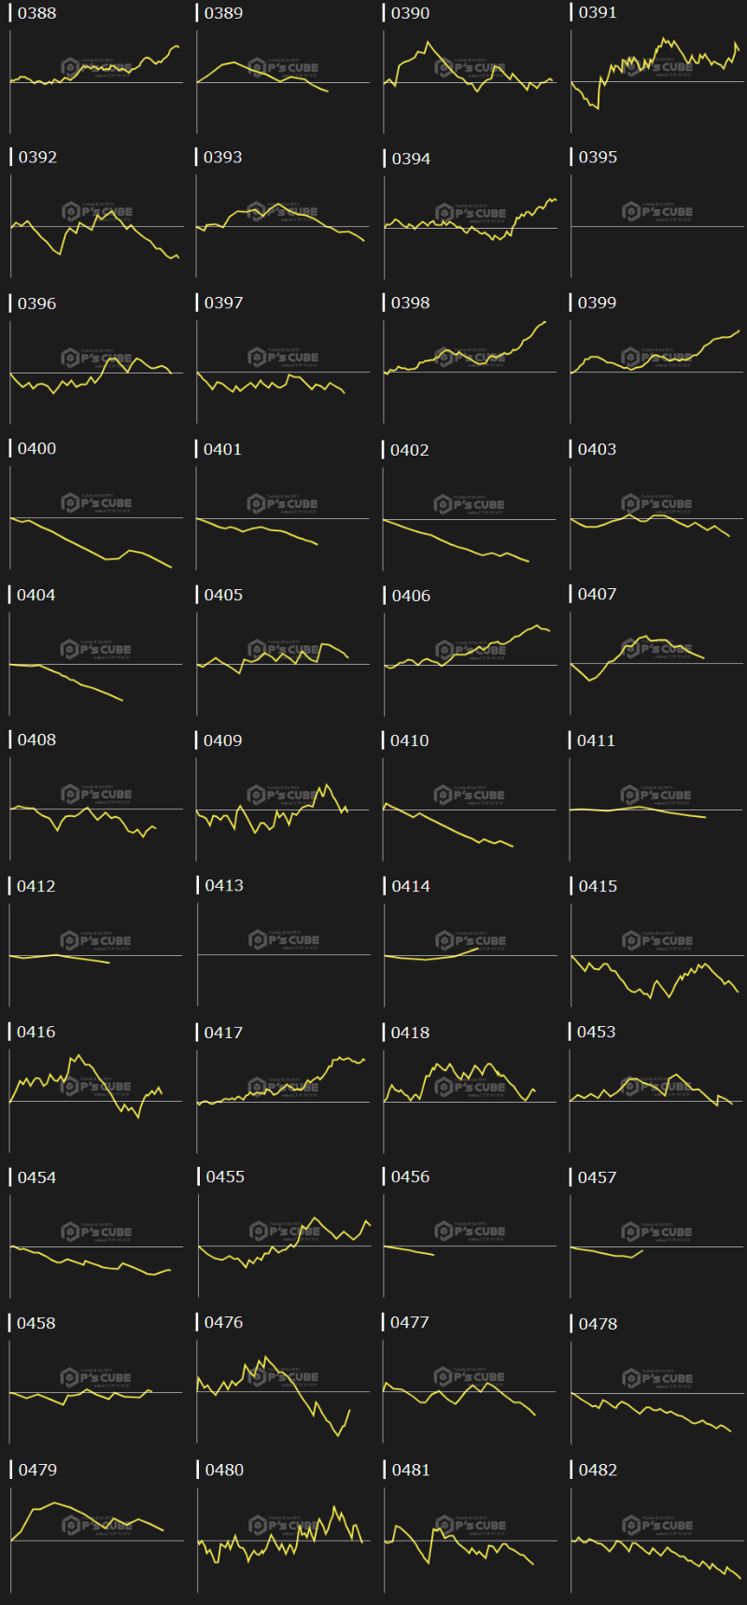Click the 0411 number heading
Viewport: 747px width, 1605px height.
[x=596, y=740]
